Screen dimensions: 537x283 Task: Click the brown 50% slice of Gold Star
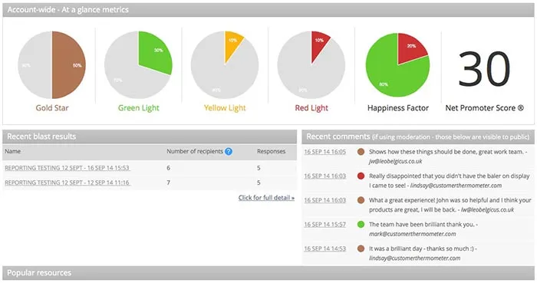pos(69,65)
